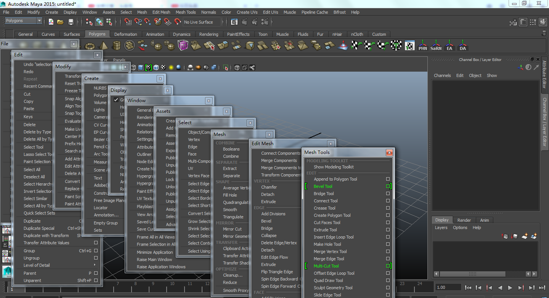Enable smooth shade all viewport icon

tap(141, 67)
